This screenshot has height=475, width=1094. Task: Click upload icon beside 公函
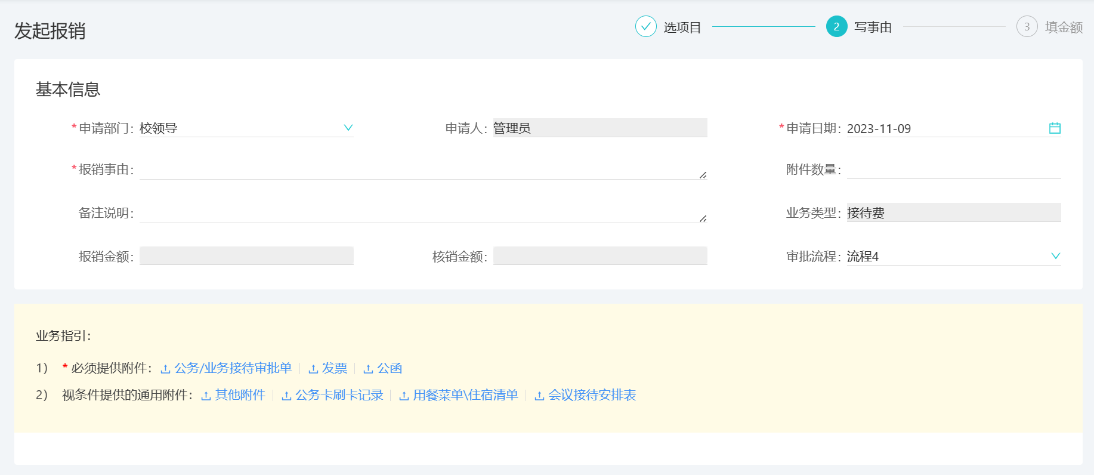[368, 369]
